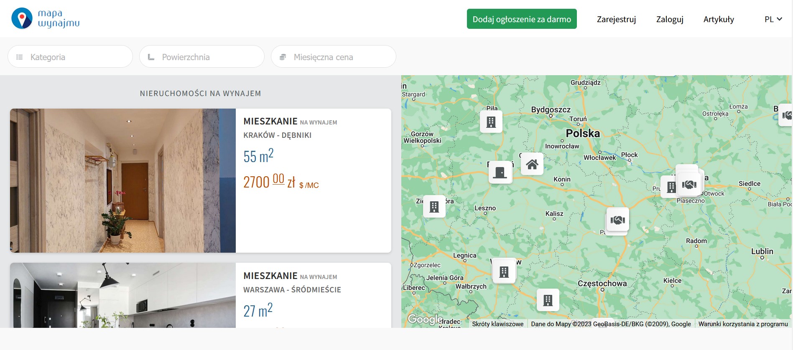Open the building marker west of Częstochowa
The width and height of the screenshot is (793, 350).
pos(548,300)
